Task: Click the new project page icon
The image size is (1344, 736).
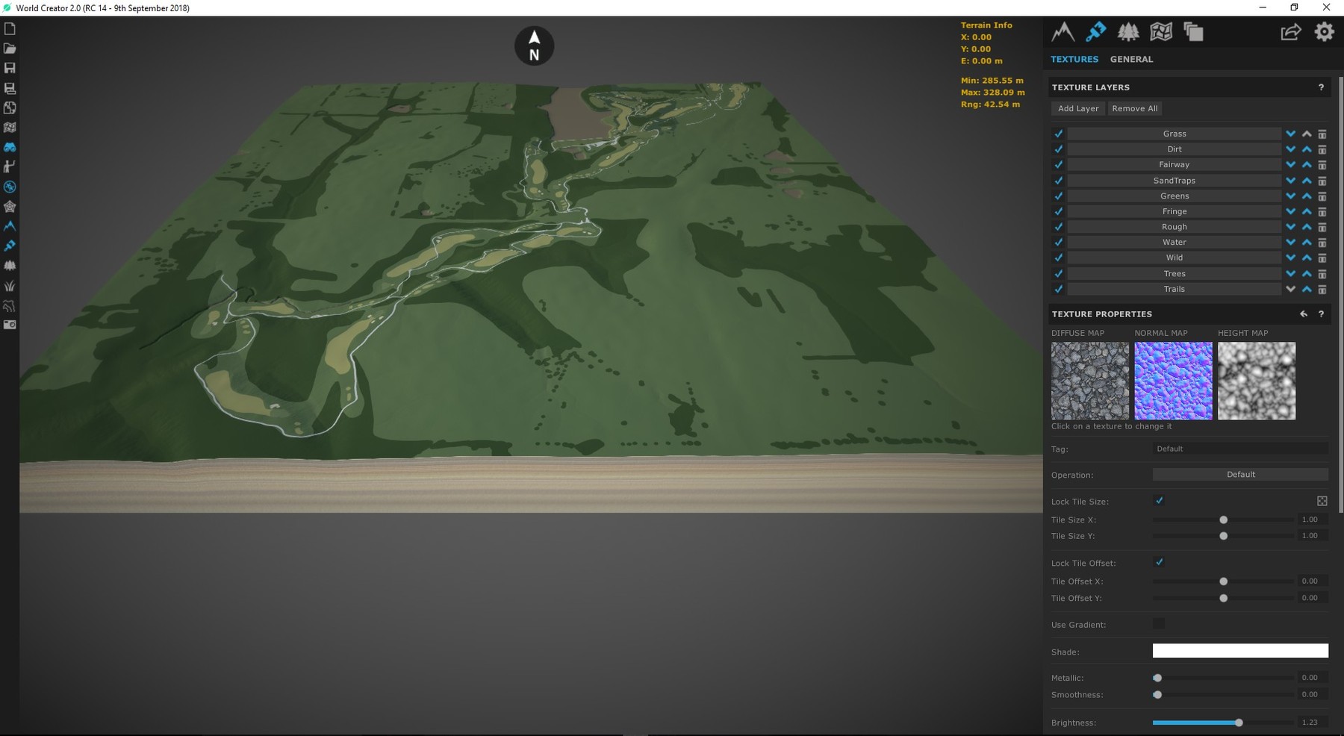Action: [10, 29]
